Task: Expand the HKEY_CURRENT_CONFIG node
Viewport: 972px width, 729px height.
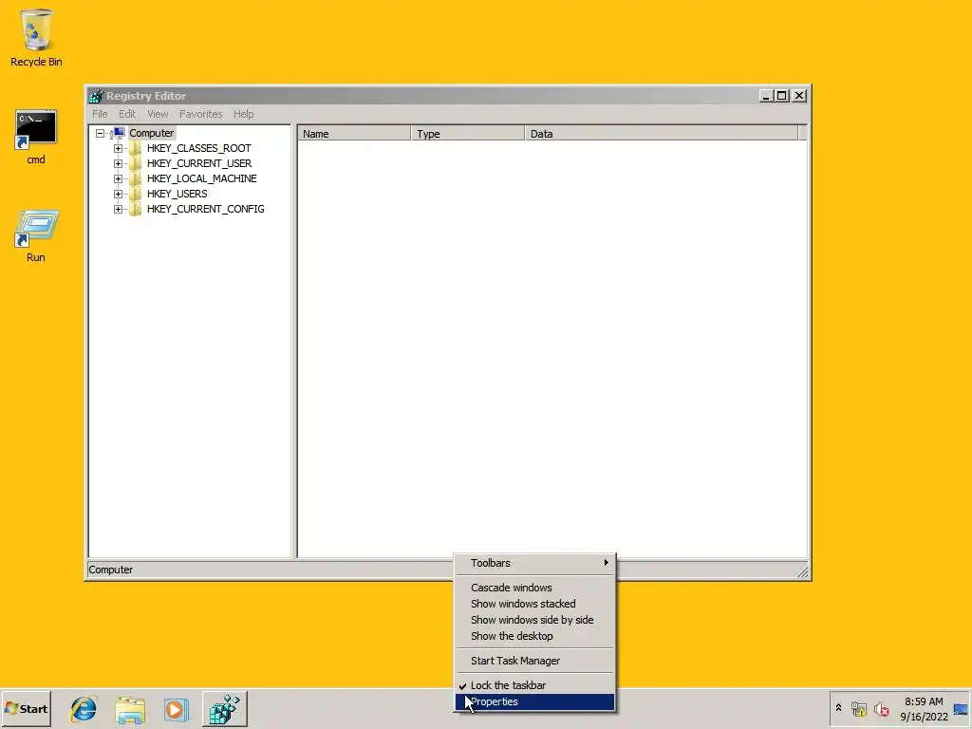Action: 118,210
